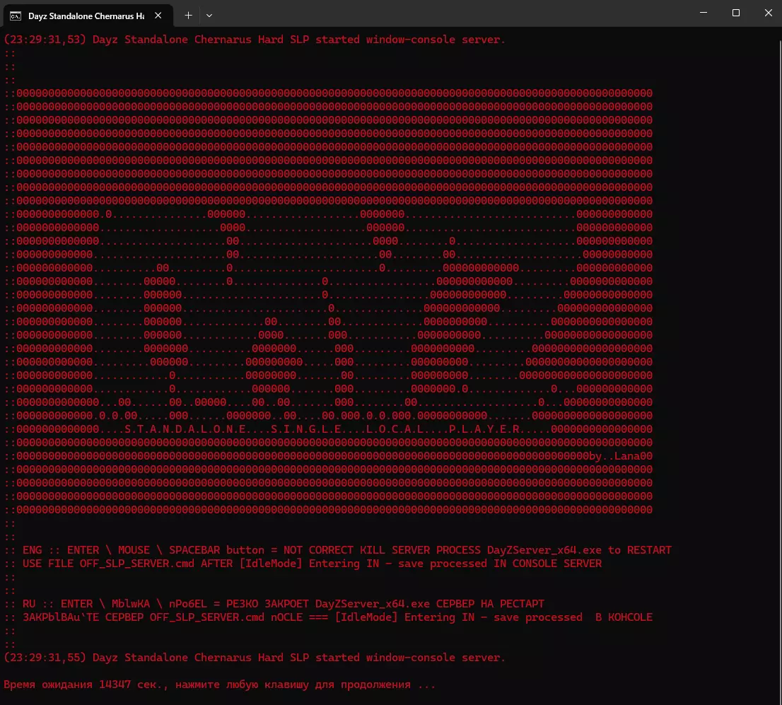Click 'DayZServer_x64.exe' in the RU line

tap(373, 604)
